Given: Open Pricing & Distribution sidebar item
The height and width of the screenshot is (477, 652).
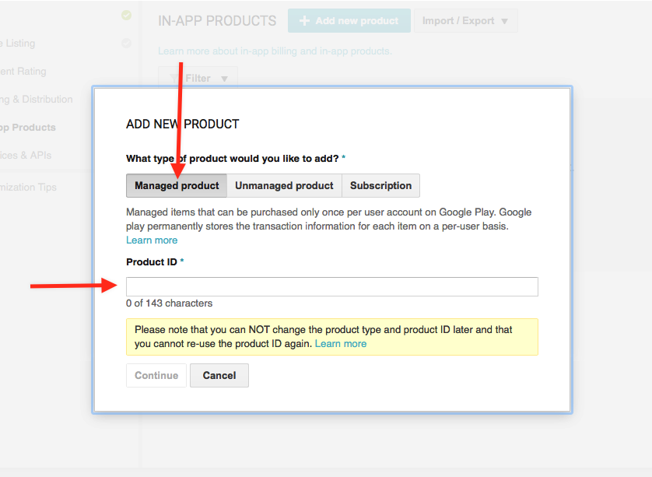Looking at the screenshot, I should [36, 100].
